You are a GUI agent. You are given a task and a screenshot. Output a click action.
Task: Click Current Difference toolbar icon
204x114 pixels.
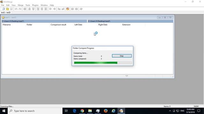pos(42,9)
